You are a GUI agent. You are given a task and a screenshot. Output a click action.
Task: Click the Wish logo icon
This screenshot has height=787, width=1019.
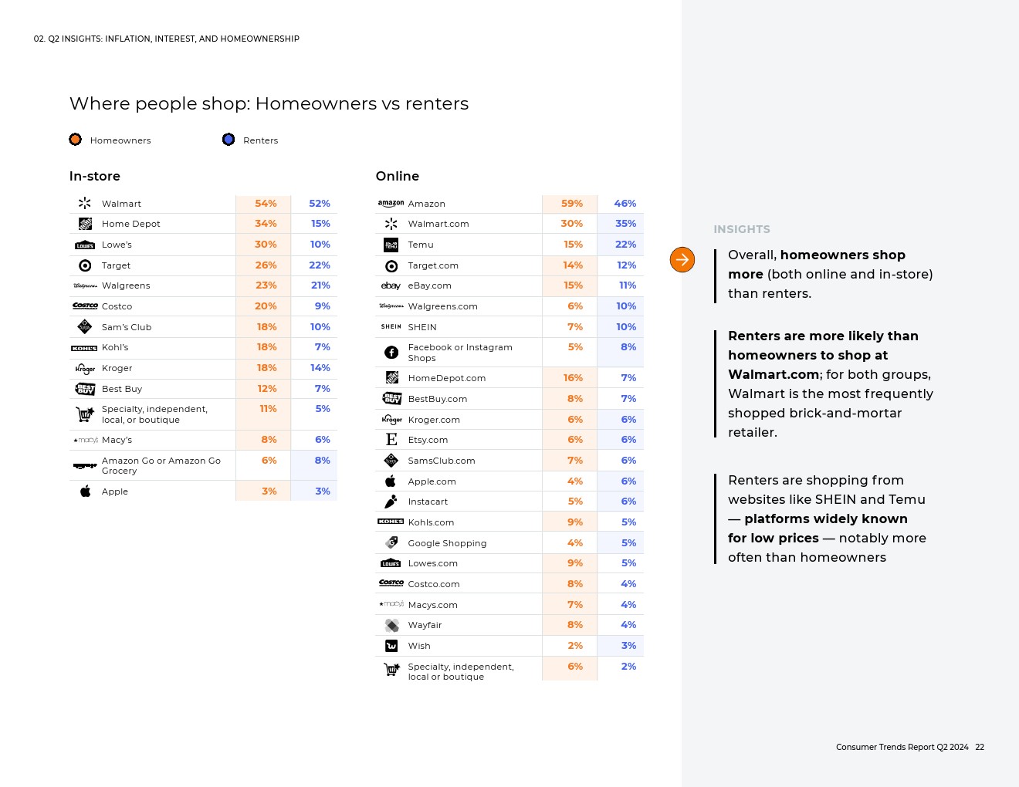pyautogui.click(x=391, y=646)
